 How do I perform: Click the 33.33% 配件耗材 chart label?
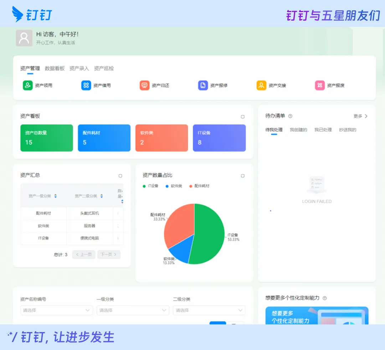[158, 217]
